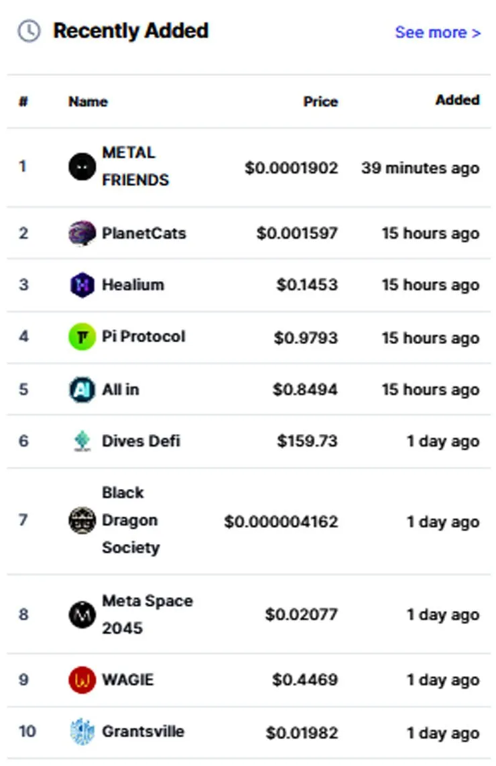Click the green Pi Protocol icon

pyautogui.click(x=82, y=337)
